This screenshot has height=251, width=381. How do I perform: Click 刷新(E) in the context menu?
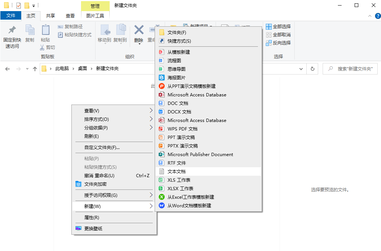point(91,136)
